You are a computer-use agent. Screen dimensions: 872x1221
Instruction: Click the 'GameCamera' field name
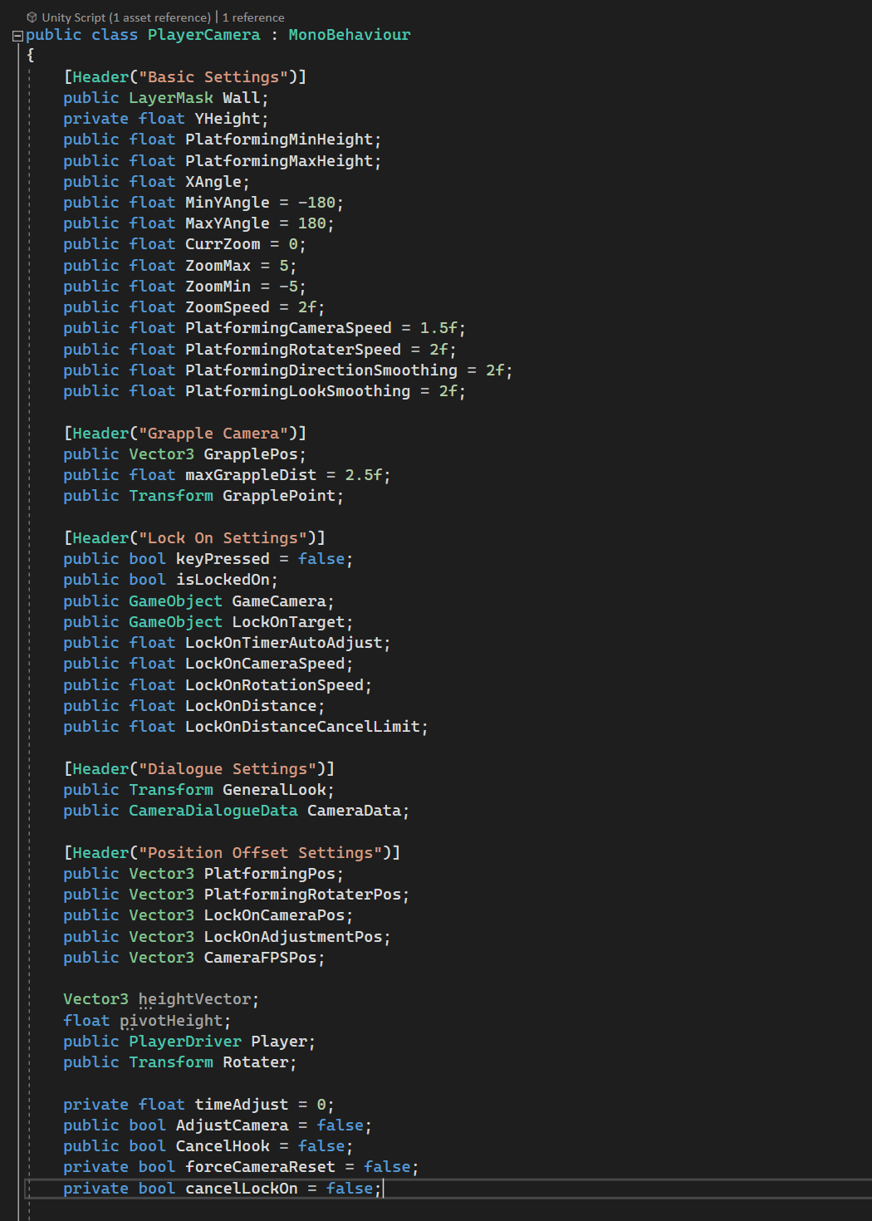point(279,601)
